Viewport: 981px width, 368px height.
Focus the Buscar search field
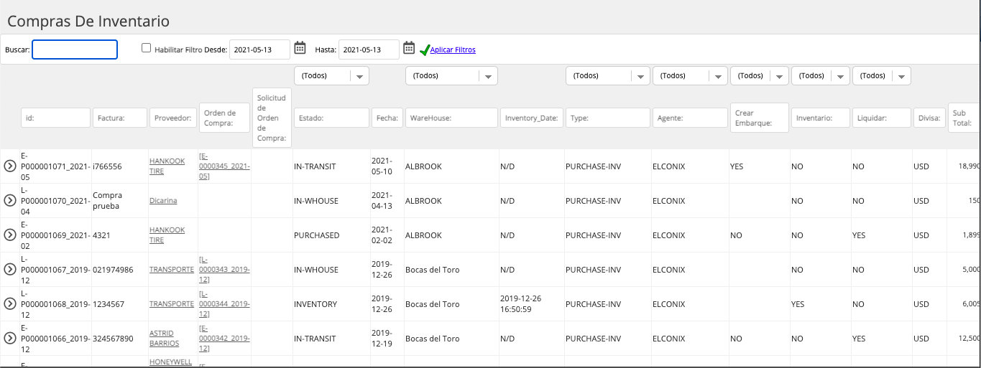(75, 49)
